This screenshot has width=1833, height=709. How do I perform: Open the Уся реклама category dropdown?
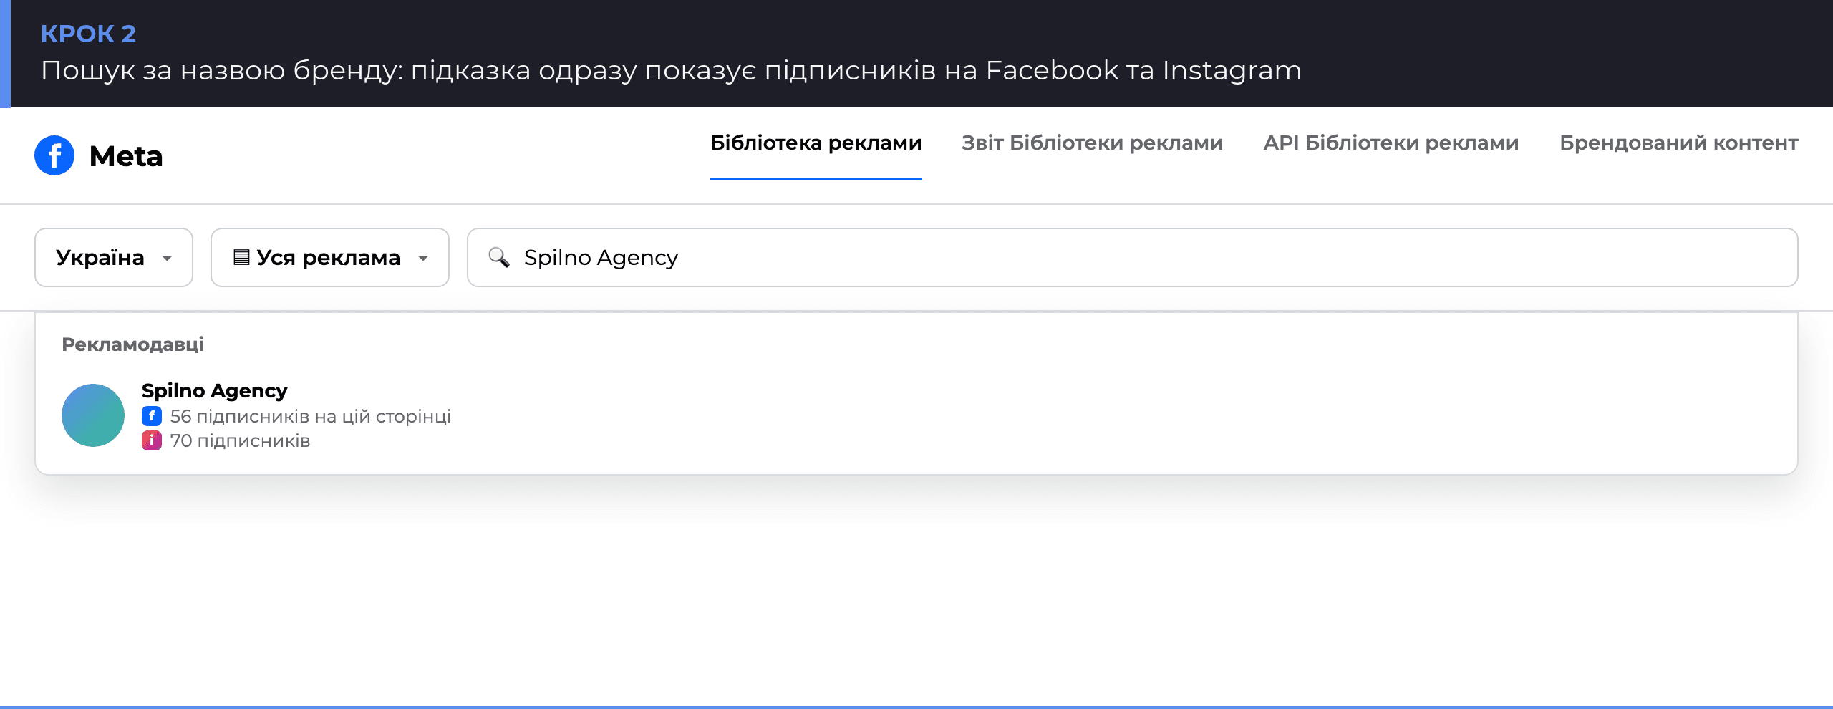coord(330,258)
